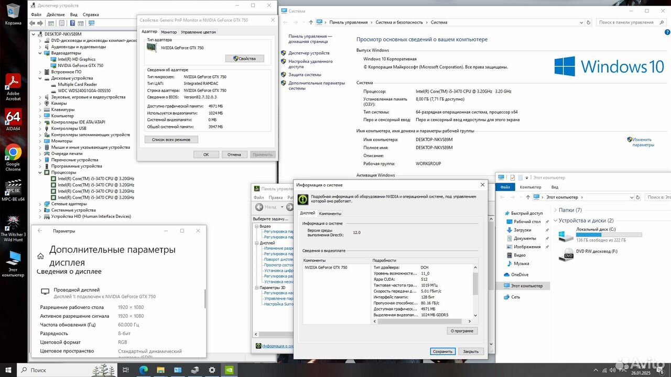The height and width of the screenshot is (377, 671).
Task: Select Загрузки in File Explorer navigation pane
Action: 523,230
